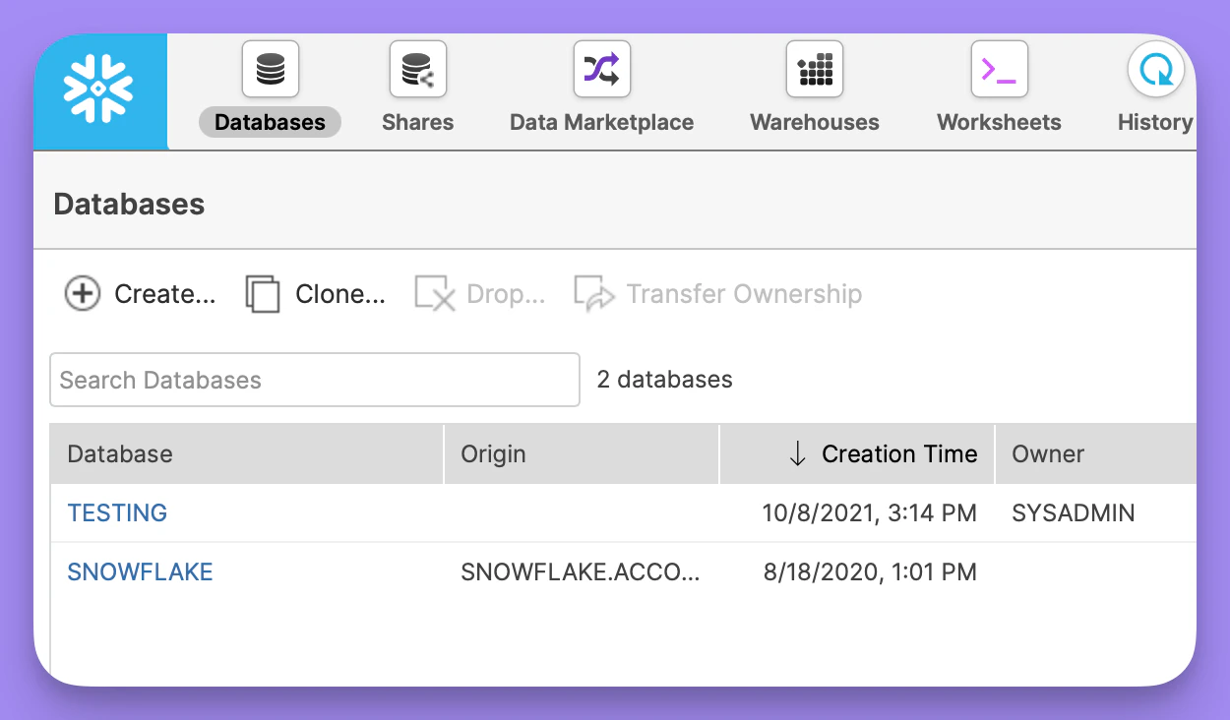Sort by the Database column header
Screen dimensions: 1230x720
[x=247, y=453]
